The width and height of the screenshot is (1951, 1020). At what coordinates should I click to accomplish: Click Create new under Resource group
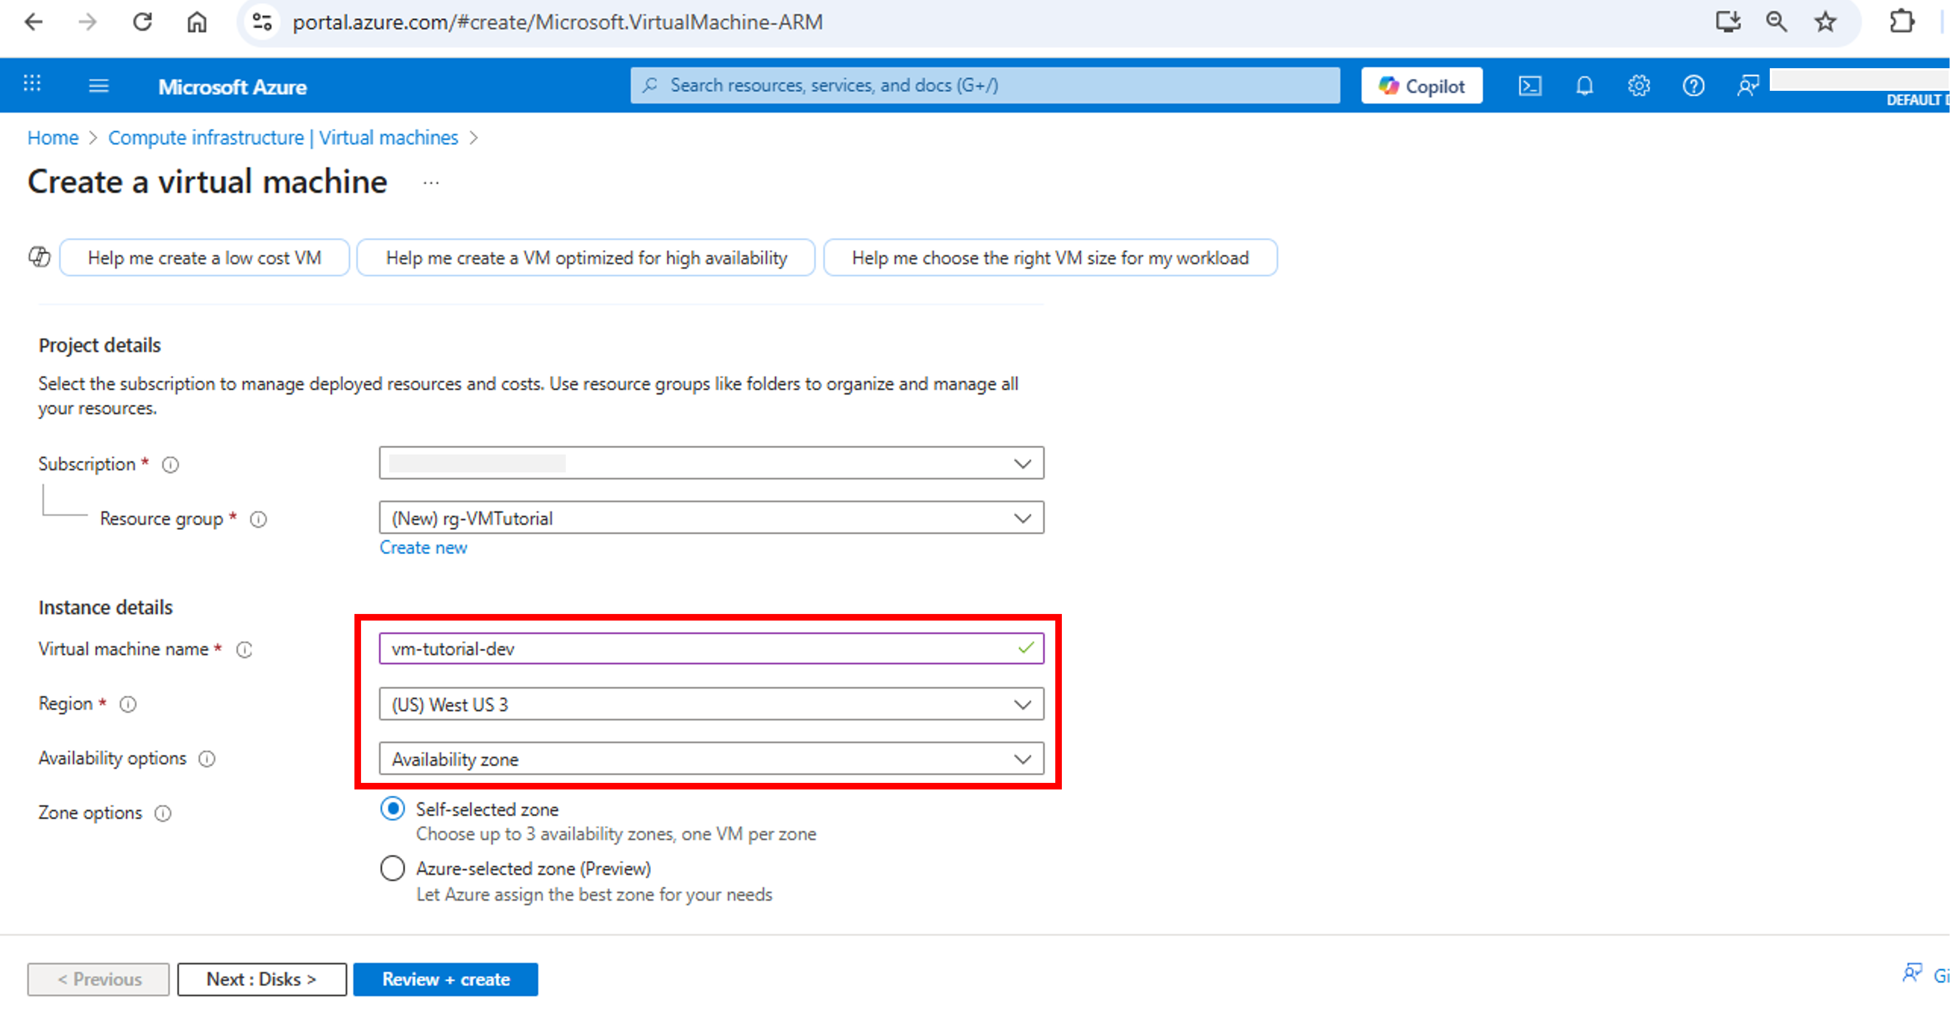[423, 547]
